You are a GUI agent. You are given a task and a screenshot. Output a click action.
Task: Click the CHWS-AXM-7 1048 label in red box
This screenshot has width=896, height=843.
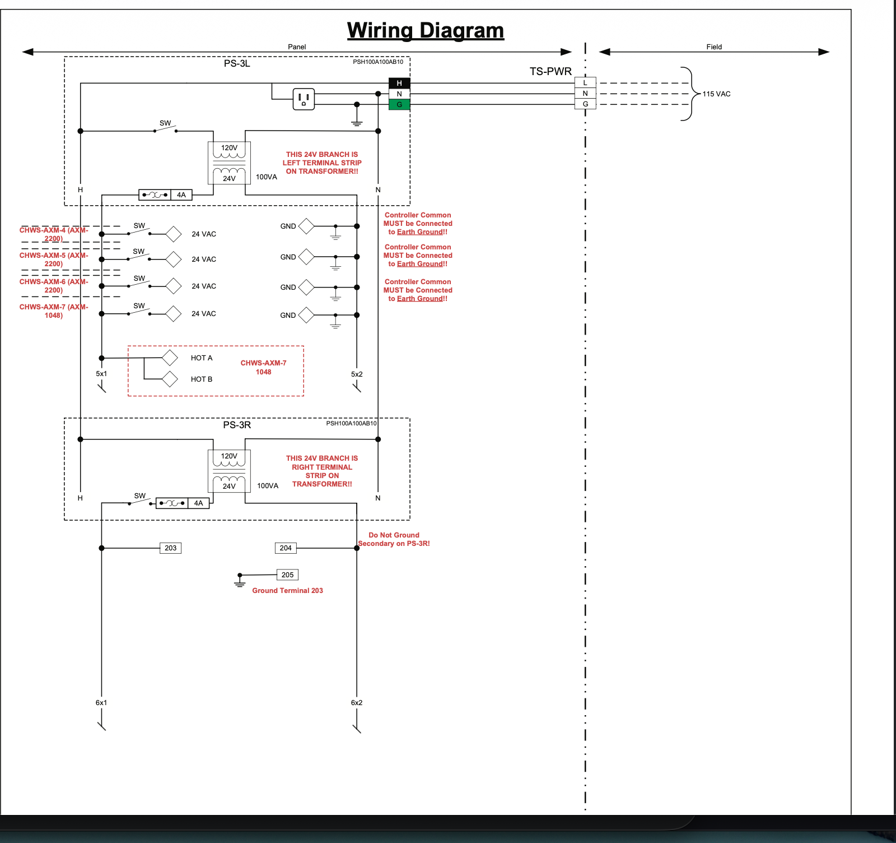tap(263, 368)
